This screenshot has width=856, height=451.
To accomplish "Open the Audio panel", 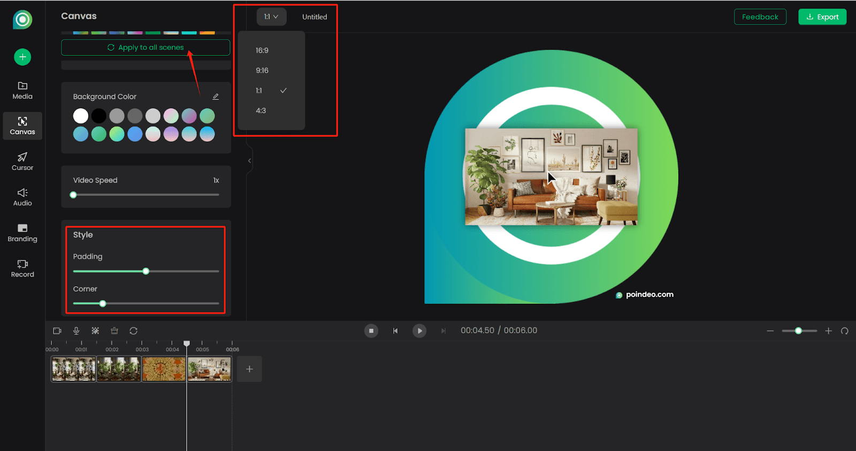I will point(22,197).
